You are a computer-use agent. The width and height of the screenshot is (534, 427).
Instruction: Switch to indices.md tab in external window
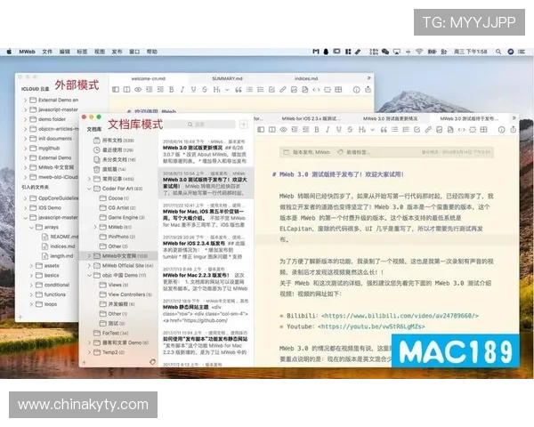[306, 78]
